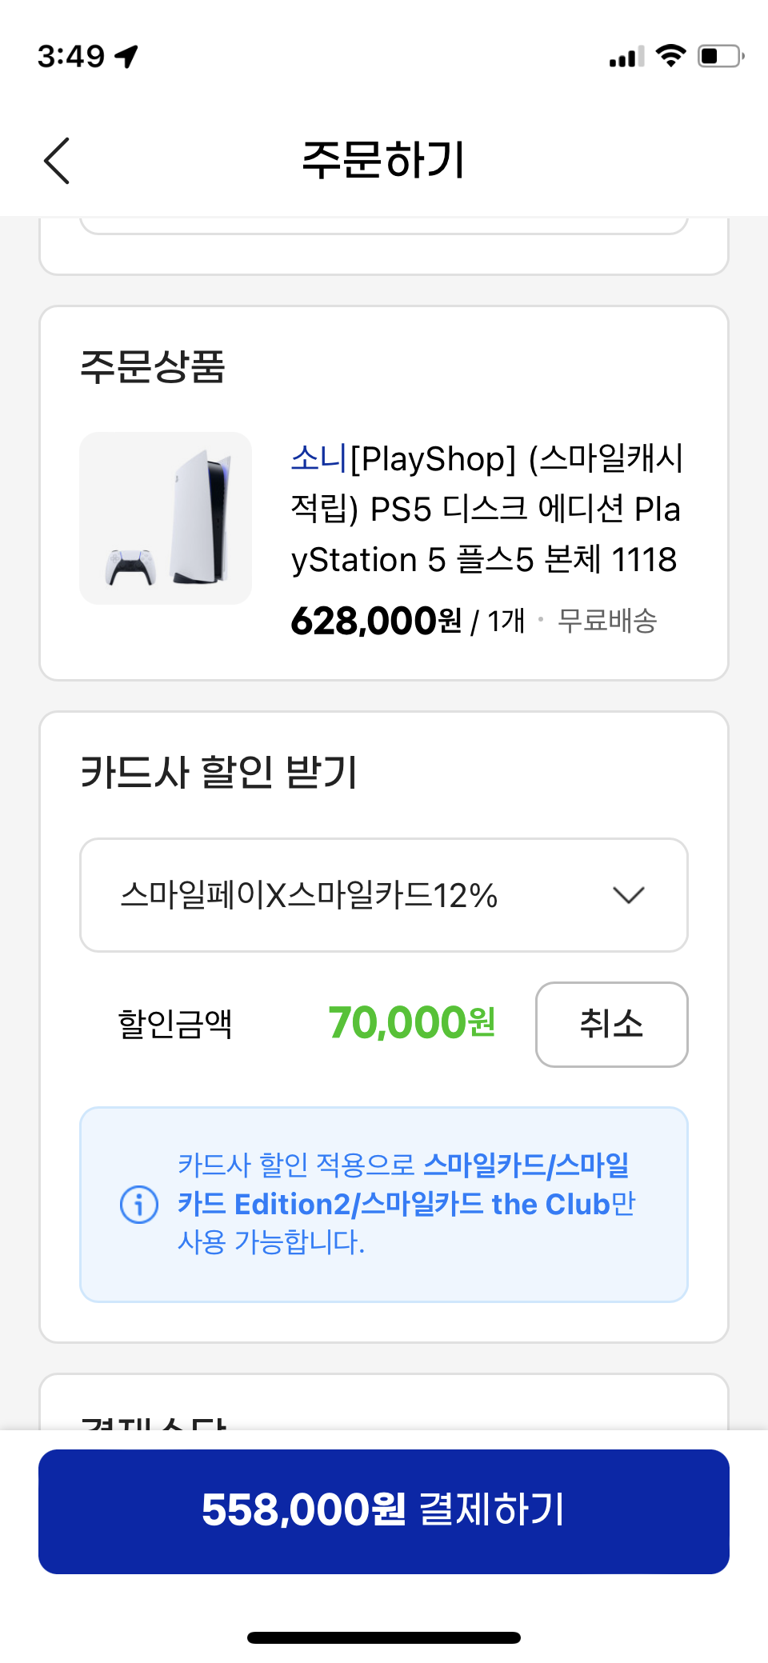This screenshot has height=1663, width=768.
Task: Select the 628,000원 product price text
Action: pyautogui.click(x=376, y=621)
